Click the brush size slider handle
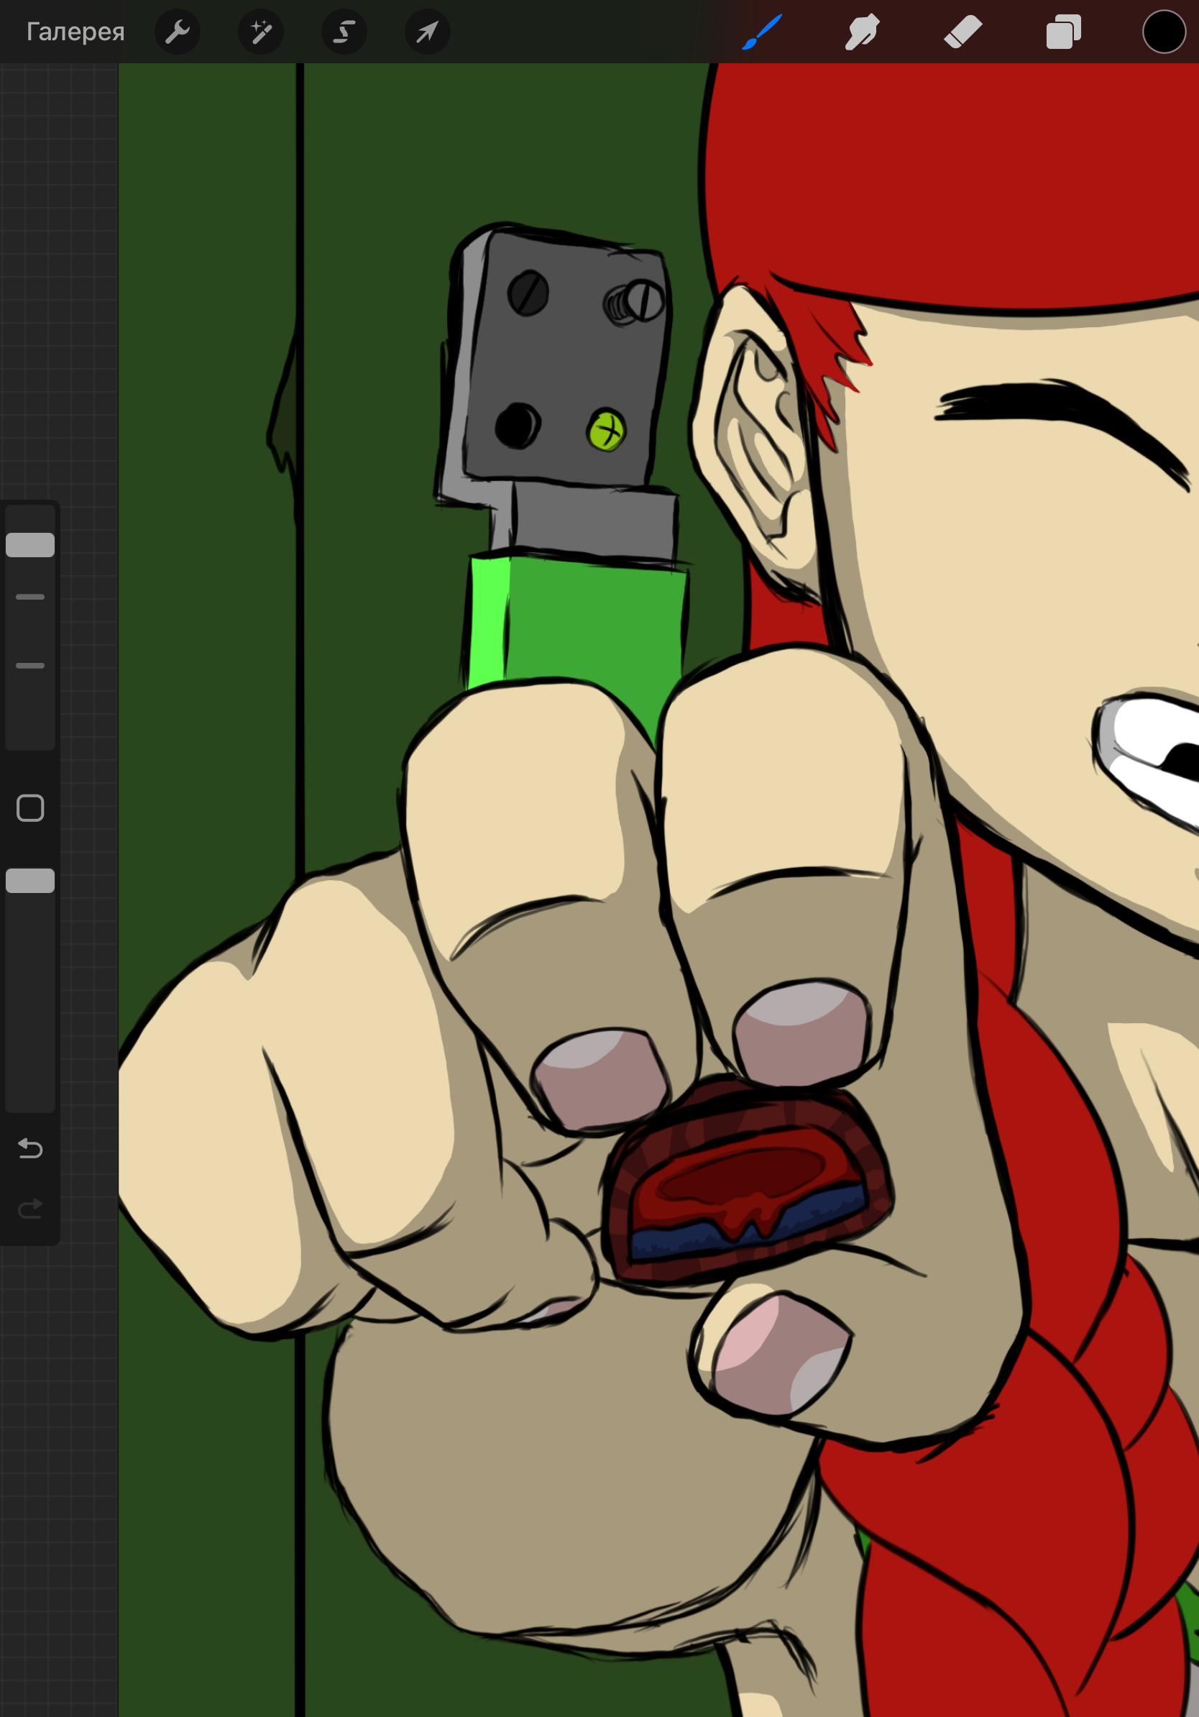 point(30,545)
